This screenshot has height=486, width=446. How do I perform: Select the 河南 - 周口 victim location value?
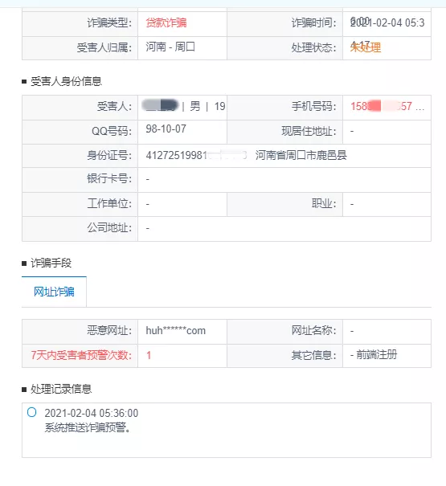click(x=170, y=47)
